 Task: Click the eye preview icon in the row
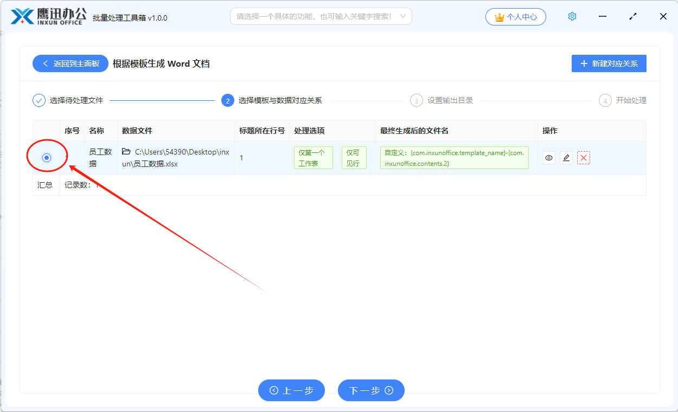click(x=549, y=158)
